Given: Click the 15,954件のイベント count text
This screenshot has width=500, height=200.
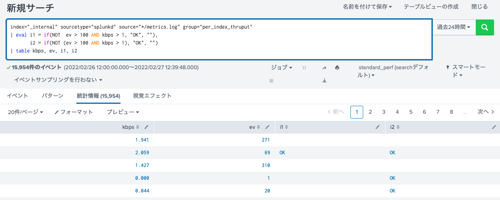Looking at the screenshot, I should [37, 67].
